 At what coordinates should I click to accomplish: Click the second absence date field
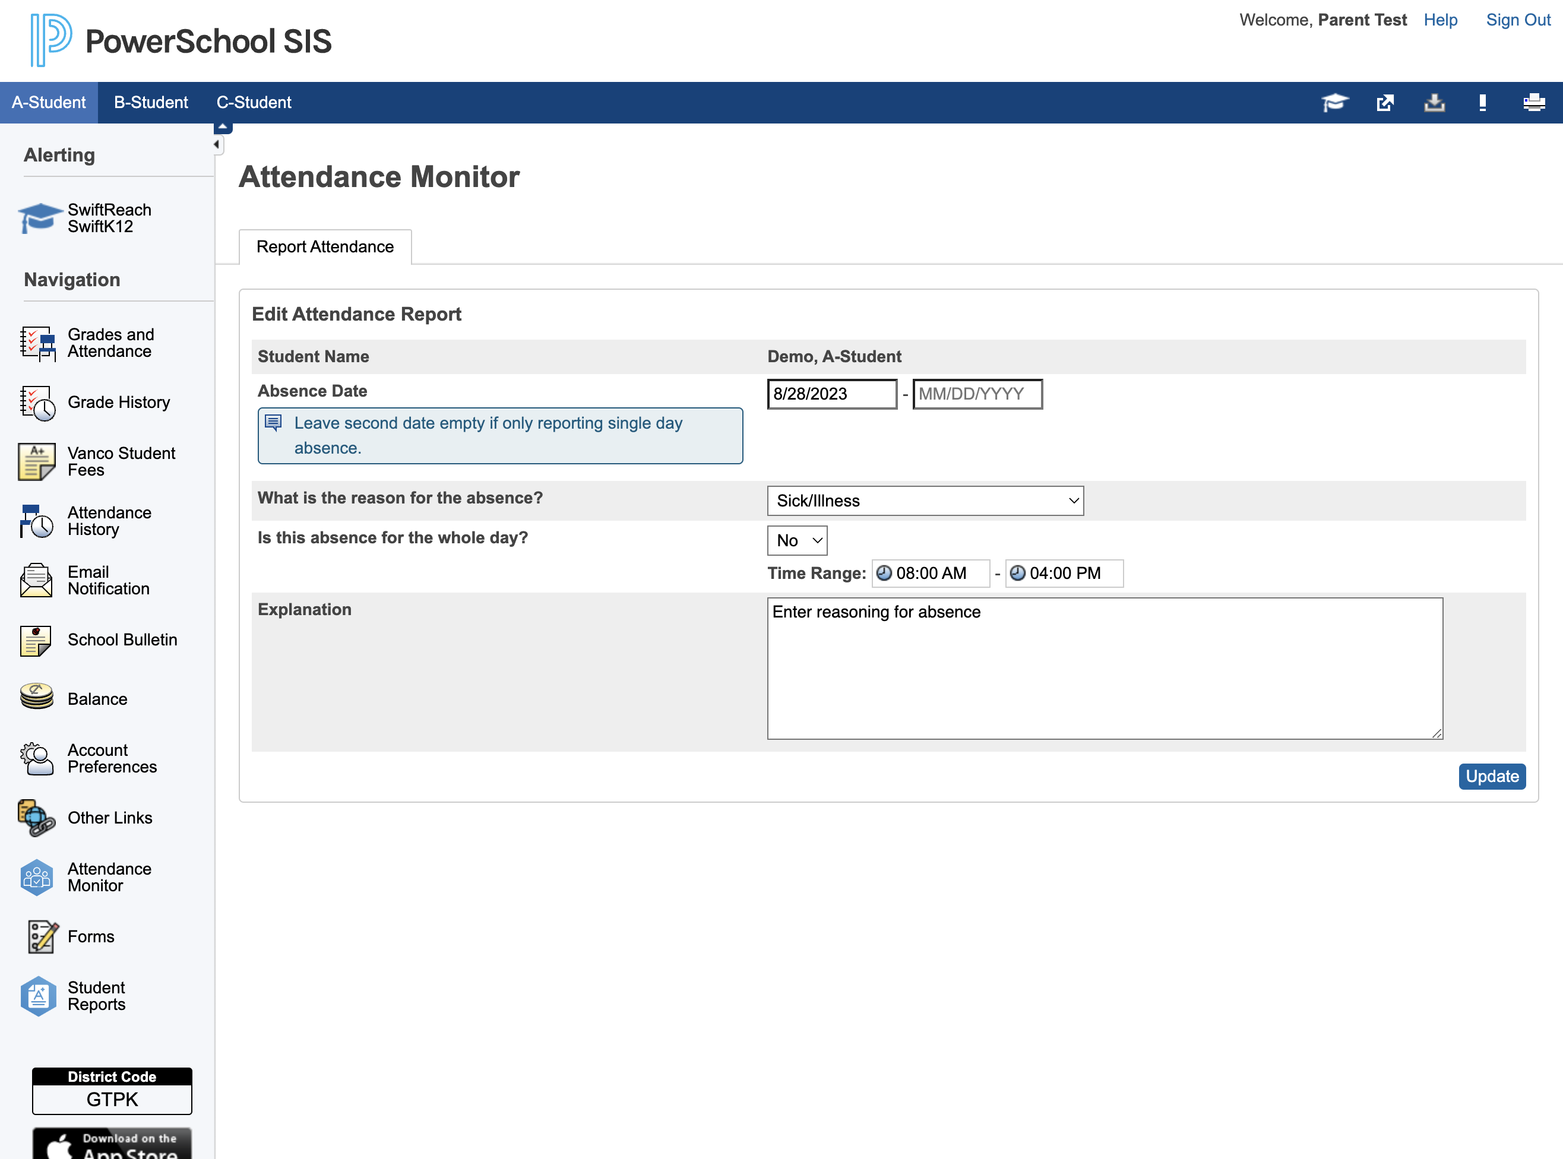tap(977, 394)
